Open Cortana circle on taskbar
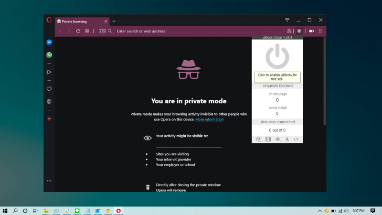This screenshot has height=215, width=382. [25, 211]
